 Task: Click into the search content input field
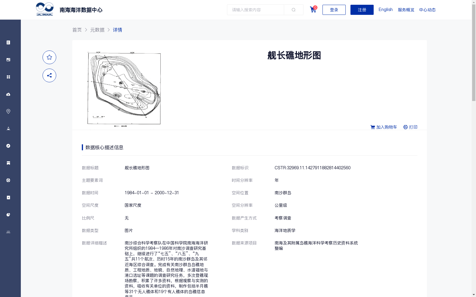coord(256,10)
